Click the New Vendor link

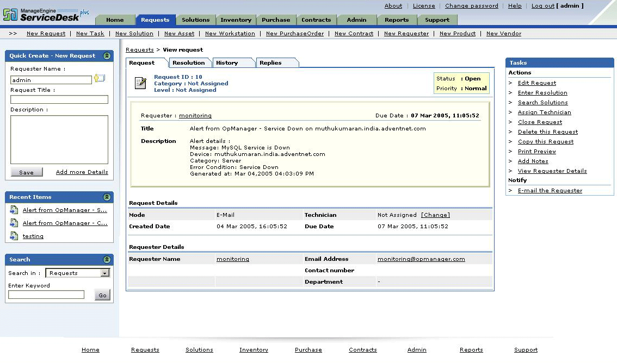click(504, 33)
